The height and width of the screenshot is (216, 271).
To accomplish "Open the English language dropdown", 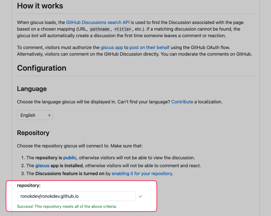I will pyautogui.click(x=35, y=115).
